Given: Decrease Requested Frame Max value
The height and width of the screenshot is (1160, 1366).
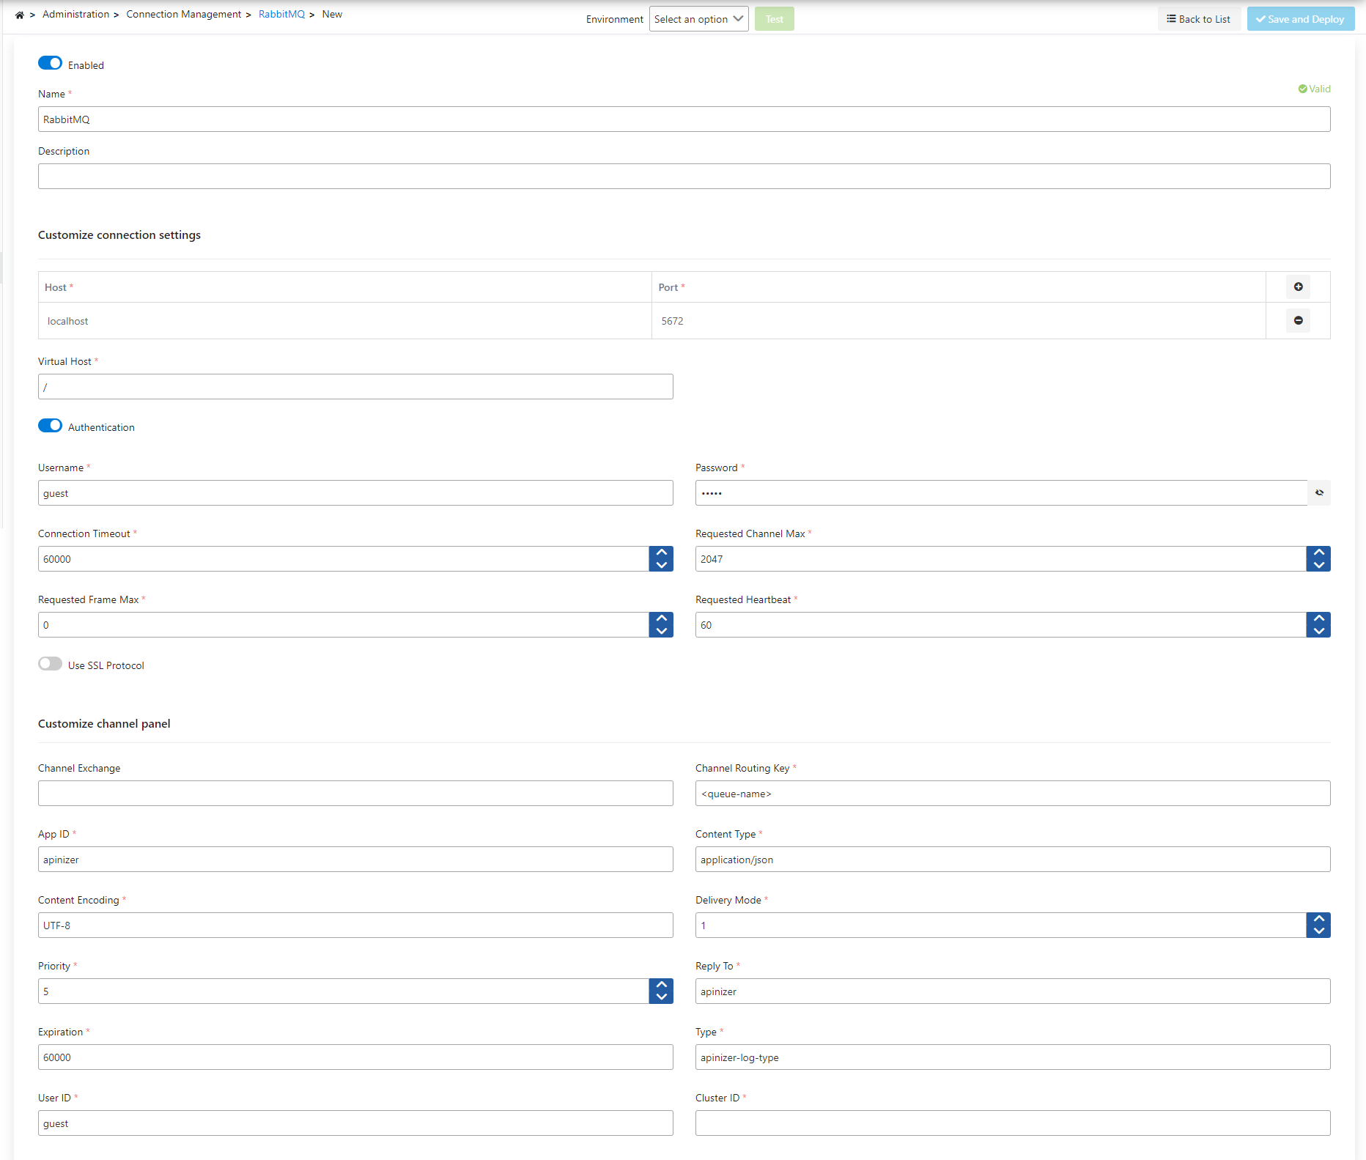Looking at the screenshot, I should click(661, 631).
